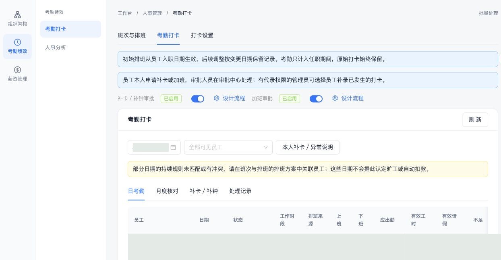Click the yellow 持续规则未匹配 warning banner

pyautogui.click(x=308, y=169)
